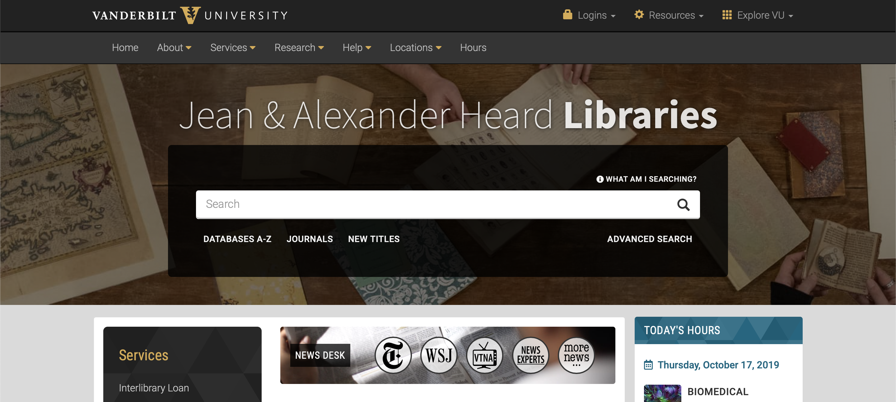The width and height of the screenshot is (896, 402).
Task: Open the New York Times news icon
Action: pos(393,355)
